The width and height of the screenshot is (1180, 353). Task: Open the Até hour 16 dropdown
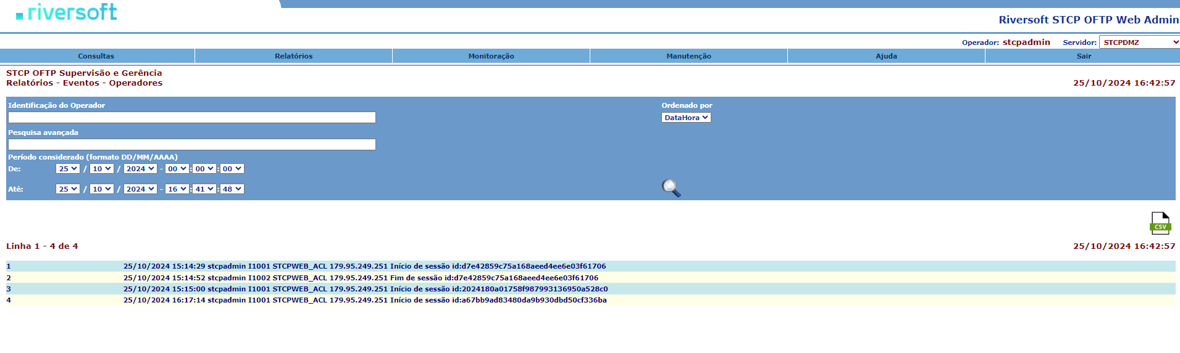click(177, 189)
